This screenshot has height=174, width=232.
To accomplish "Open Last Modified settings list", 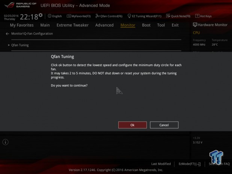I will pyautogui.click(x=161, y=164).
